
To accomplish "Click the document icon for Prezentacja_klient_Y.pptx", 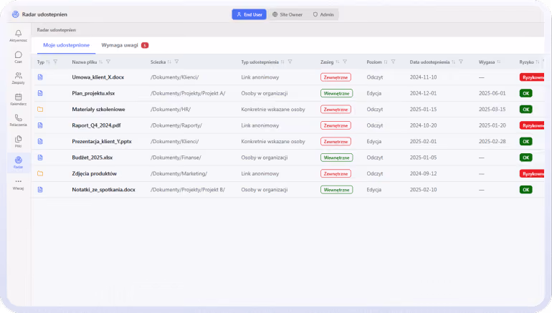I will (40, 141).
